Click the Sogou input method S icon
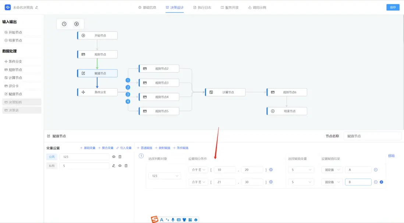Screen dimensions: 404x223 [x=154, y=219]
